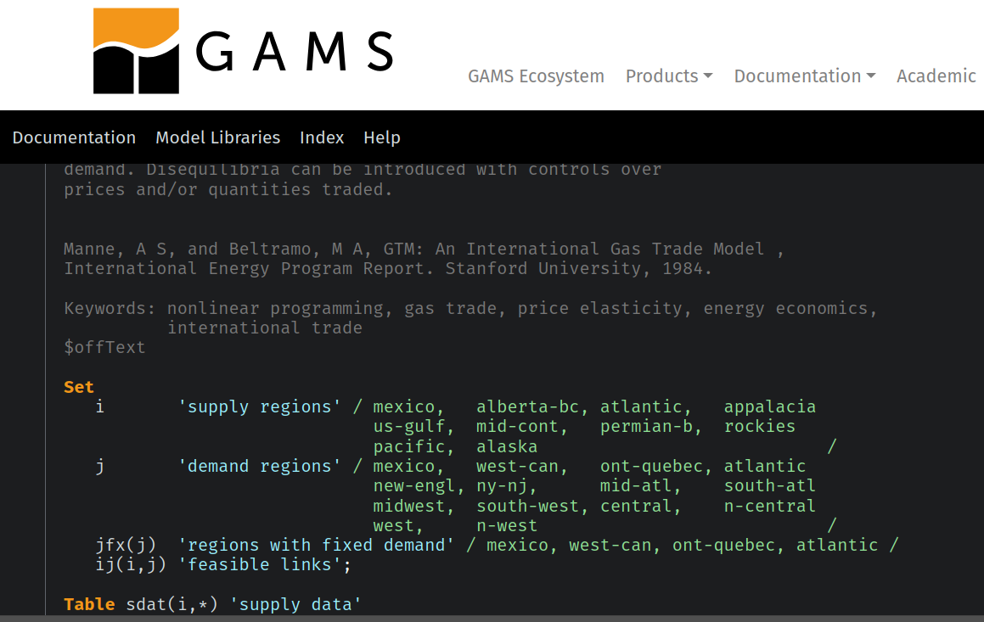Open Documentation in the black menu bar
The height and width of the screenshot is (622, 984).
(x=74, y=137)
